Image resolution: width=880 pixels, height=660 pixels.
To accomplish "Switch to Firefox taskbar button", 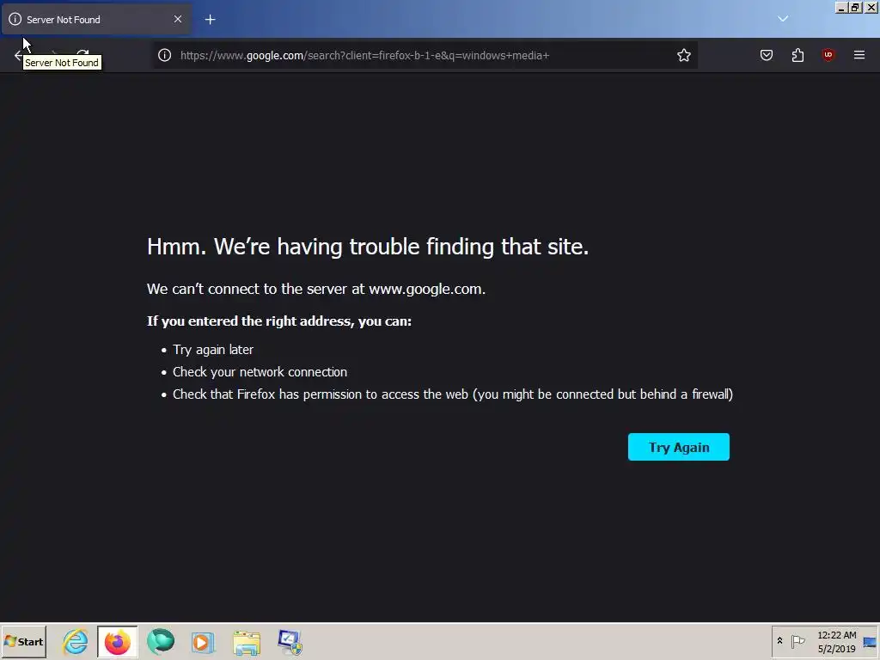I will coord(117,641).
